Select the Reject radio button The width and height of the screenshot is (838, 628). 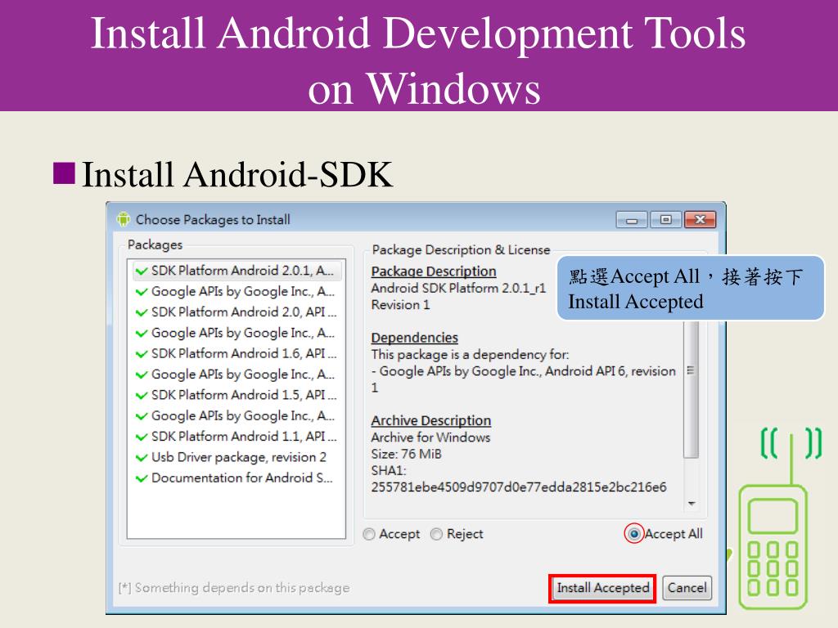(437, 534)
